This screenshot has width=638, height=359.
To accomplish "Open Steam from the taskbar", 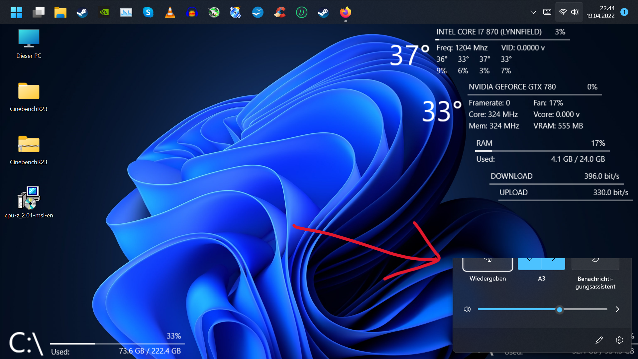I will (82, 13).
